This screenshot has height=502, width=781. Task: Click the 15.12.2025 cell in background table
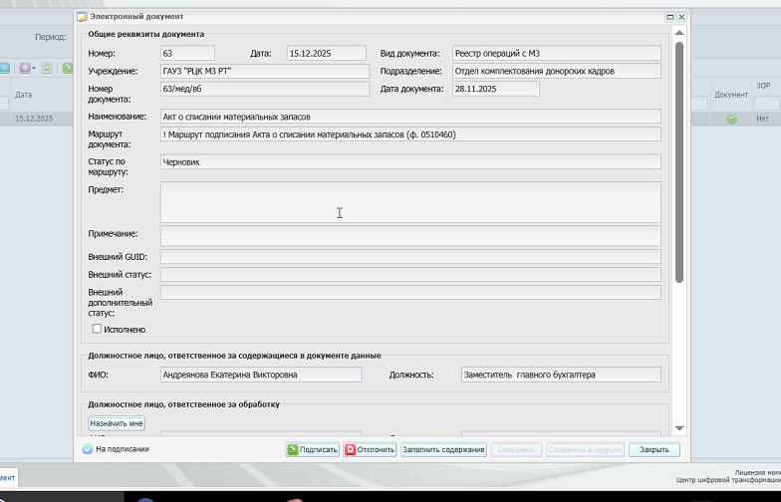tap(34, 119)
